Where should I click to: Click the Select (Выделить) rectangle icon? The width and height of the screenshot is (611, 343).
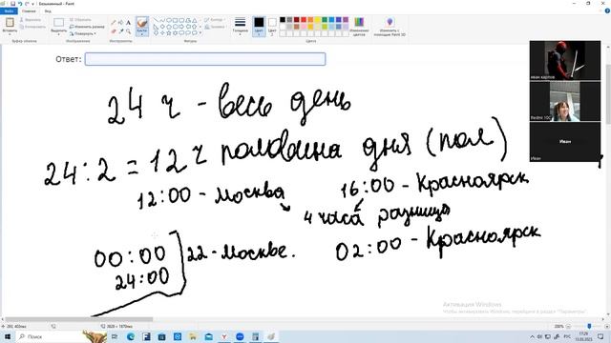point(59,23)
